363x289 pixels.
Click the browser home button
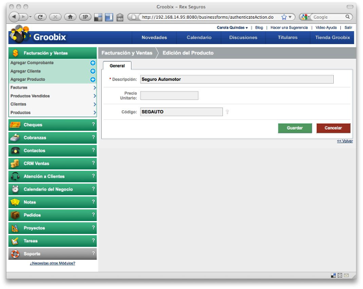(70, 17)
